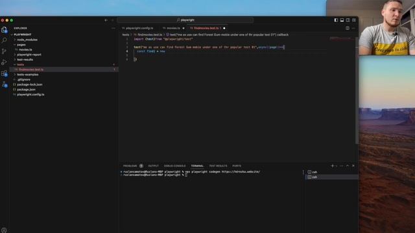Screen dimensions: 415x233
Task: Open findmovies.test.ts in the Explorer tree
Action: [31, 69]
